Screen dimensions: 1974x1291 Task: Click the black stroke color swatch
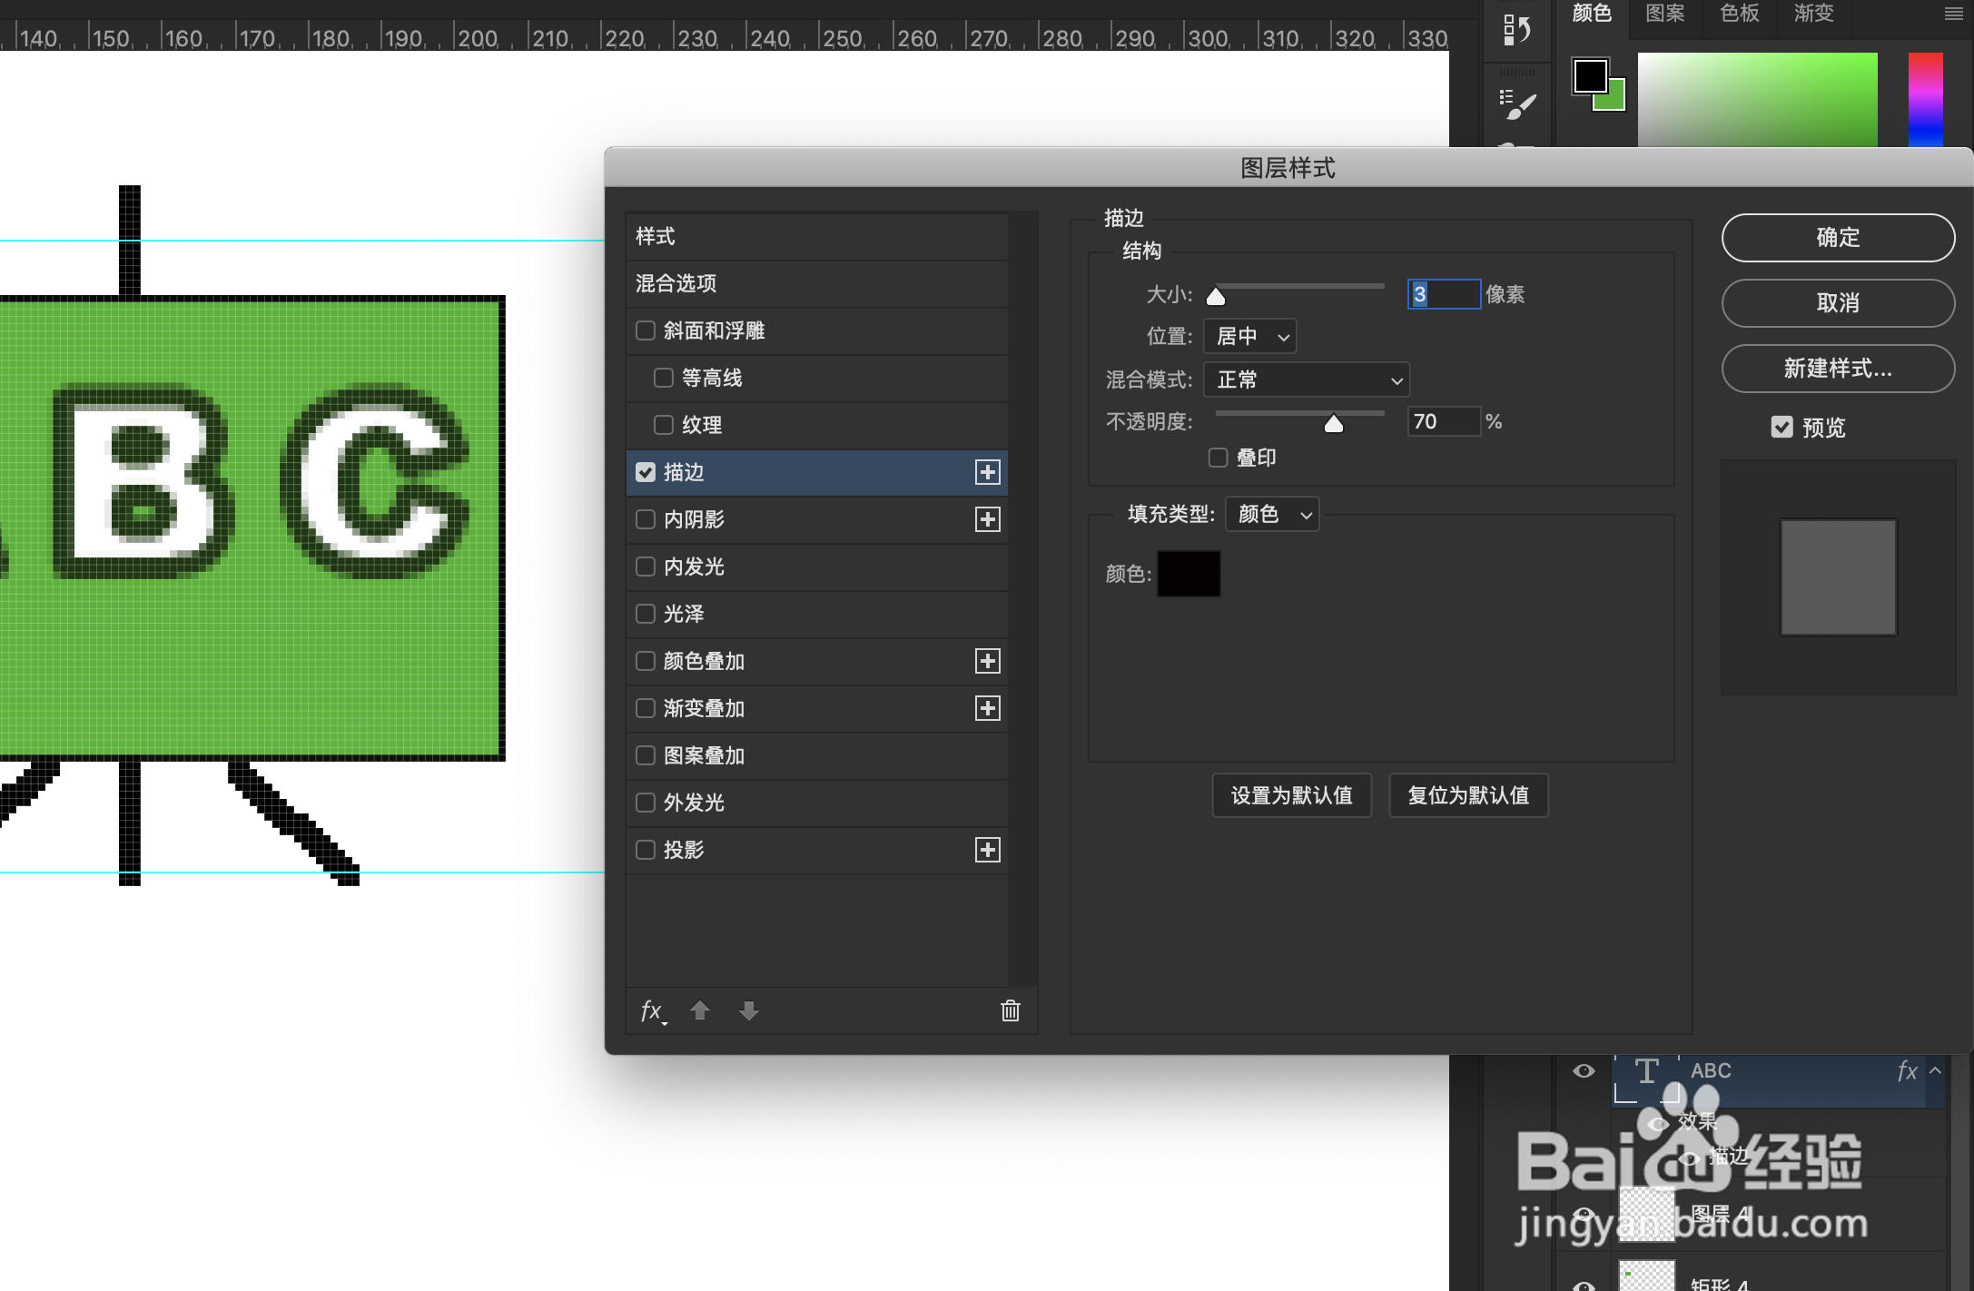point(1189,574)
